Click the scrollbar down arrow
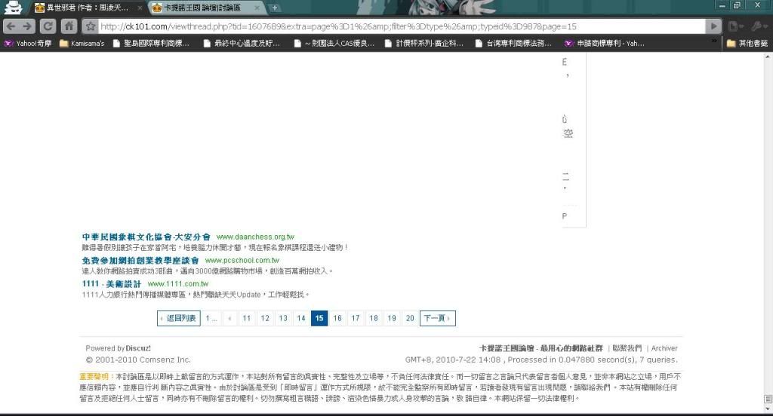Image resolution: width=773 pixels, height=416 pixels. tap(768, 408)
